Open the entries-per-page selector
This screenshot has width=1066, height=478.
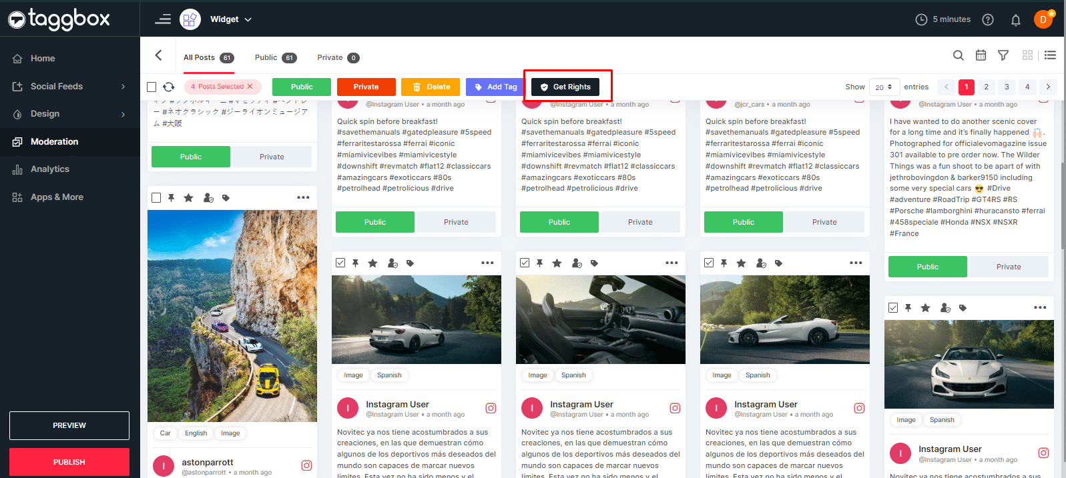884,87
